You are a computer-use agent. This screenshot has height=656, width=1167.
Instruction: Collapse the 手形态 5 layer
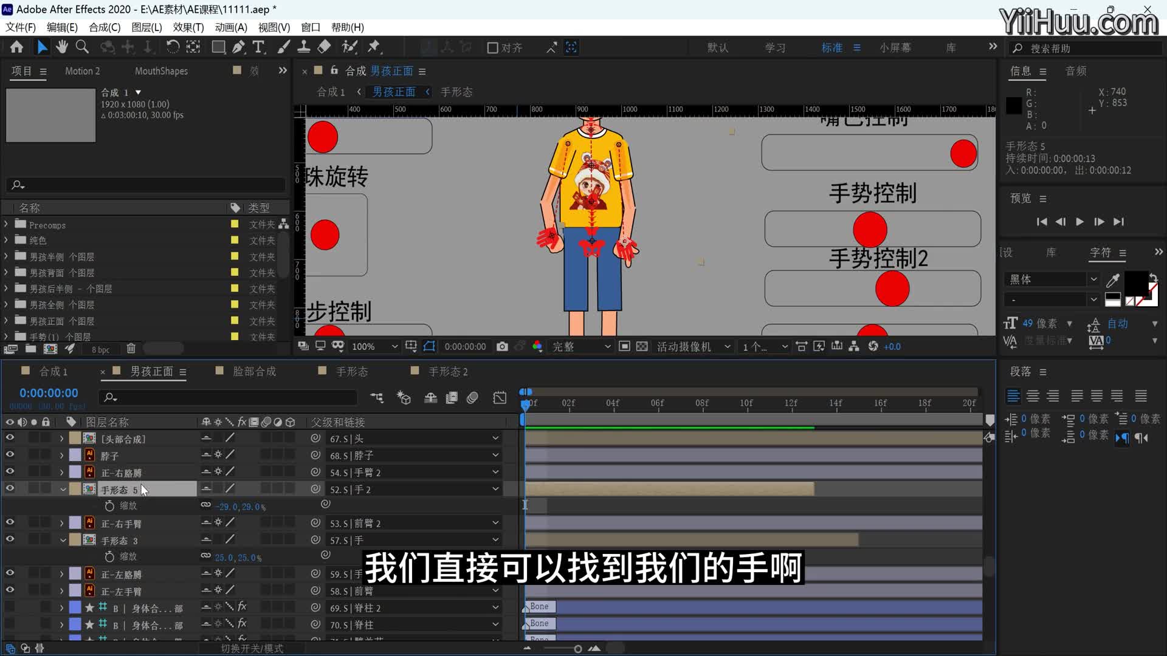coord(63,489)
